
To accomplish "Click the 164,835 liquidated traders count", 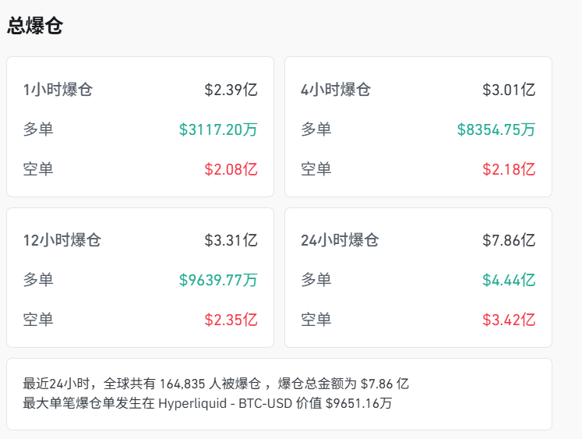I will point(185,384).
